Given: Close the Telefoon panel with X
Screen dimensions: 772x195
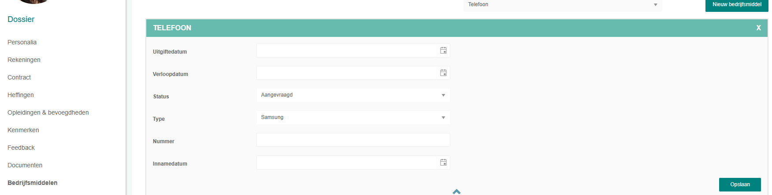Looking at the screenshot, I should point(758,28).
